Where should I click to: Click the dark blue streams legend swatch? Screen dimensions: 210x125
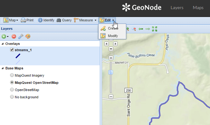18,56
